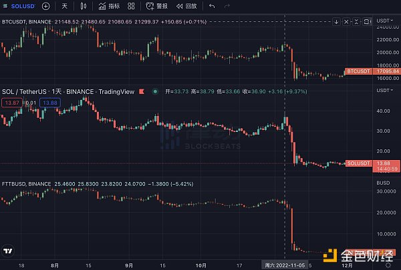Open USDT currency dropdown on BTC pane

[386, 21]
